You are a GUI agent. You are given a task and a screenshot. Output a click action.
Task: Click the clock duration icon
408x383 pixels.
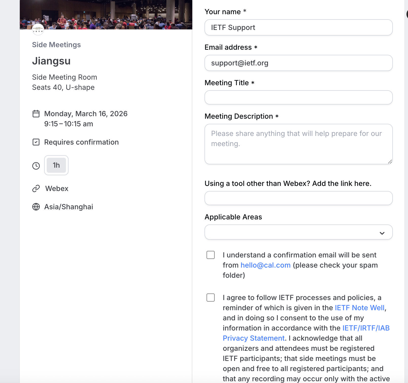click(36, 166)
